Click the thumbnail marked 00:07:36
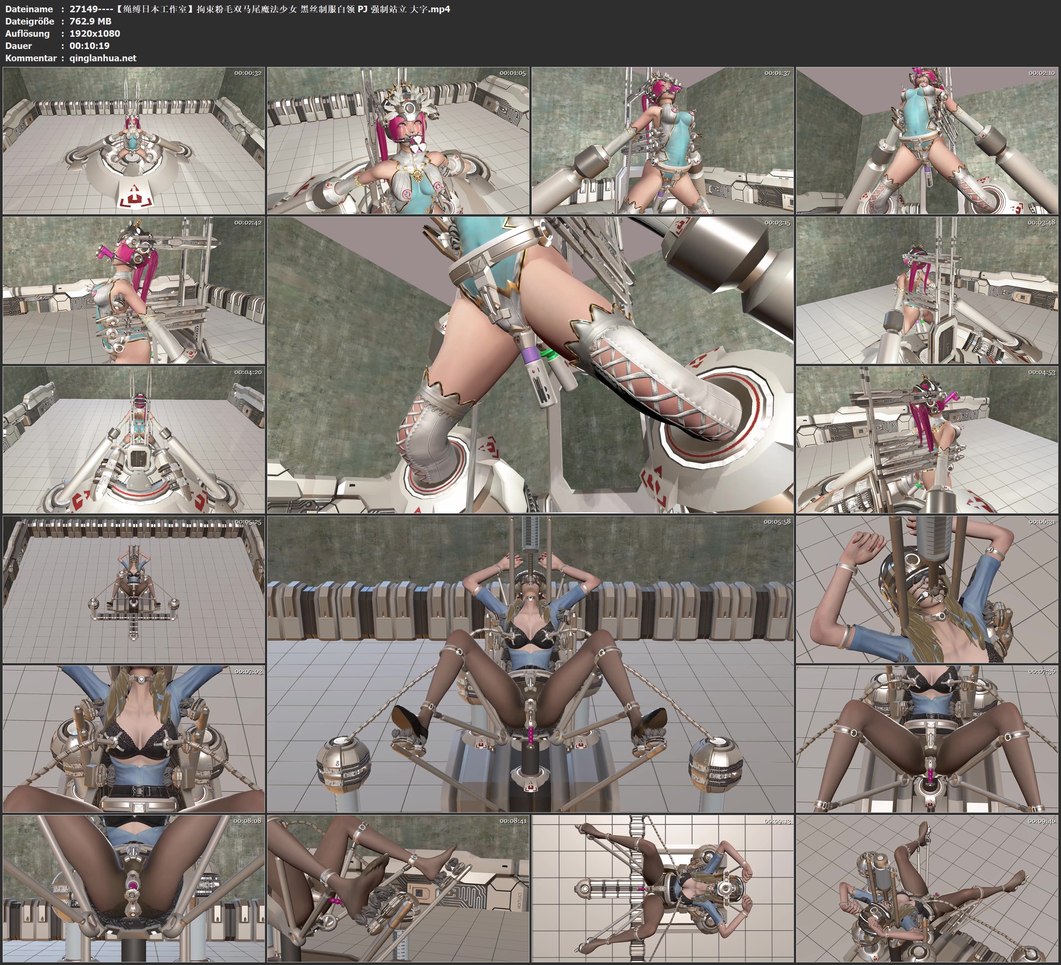The image size is (1061, 965). (926, 738)
